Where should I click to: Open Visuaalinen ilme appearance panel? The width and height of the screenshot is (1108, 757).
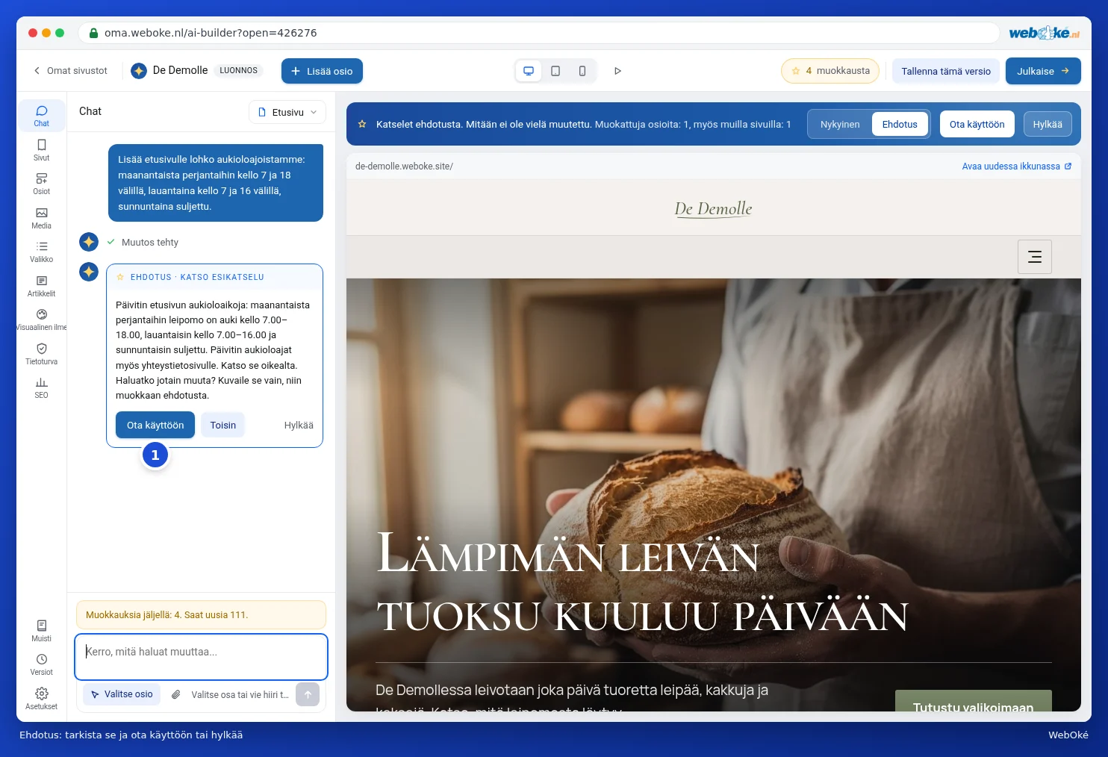pyautogui.click(x=41, y=320)
